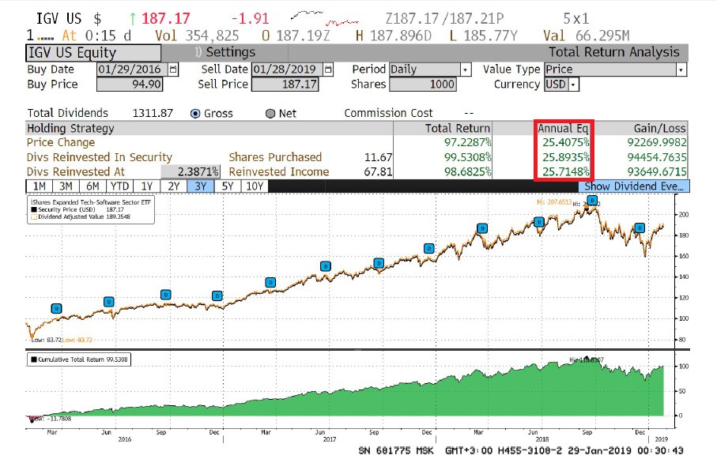Switch to the 3M time range
717x459 pixels.
tap(66, 186)
